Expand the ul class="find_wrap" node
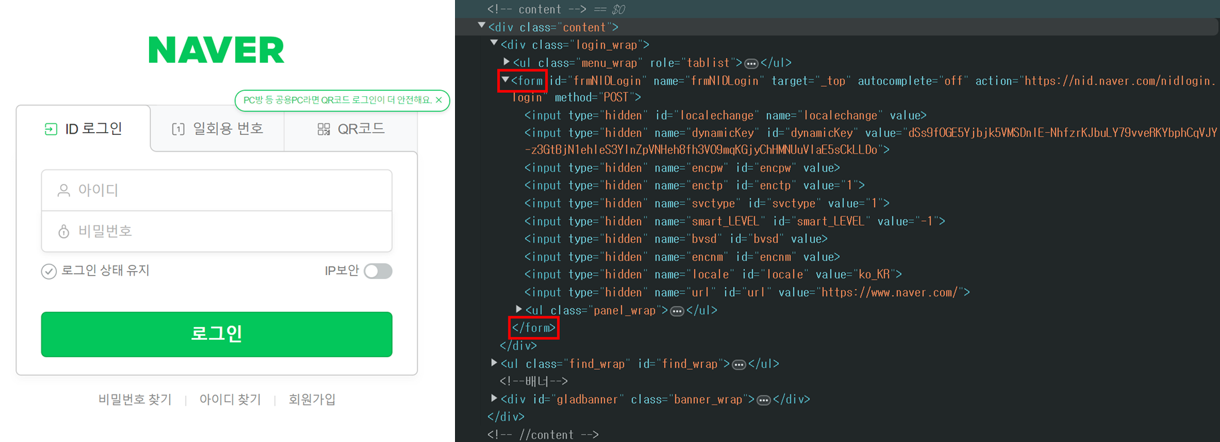This screenshot has width=1220, height=442. [494, 363]
